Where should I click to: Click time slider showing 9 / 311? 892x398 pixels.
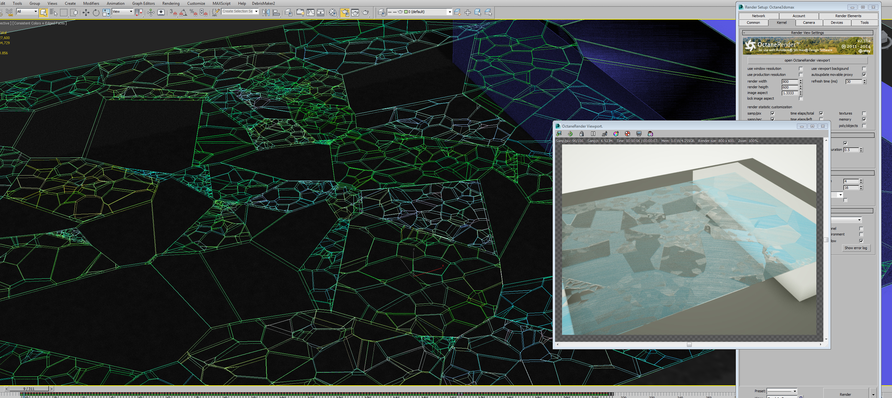[29, 389]
